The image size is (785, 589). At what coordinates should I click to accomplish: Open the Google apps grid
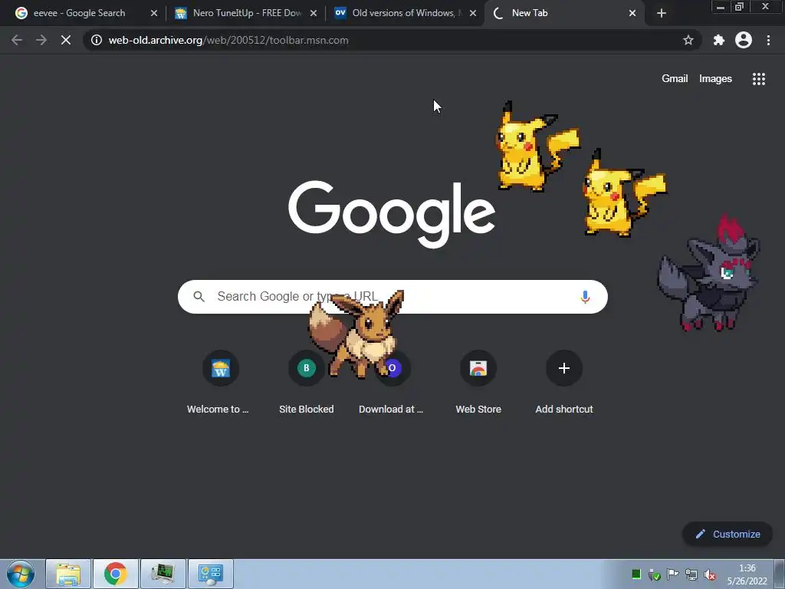(758, 79)
